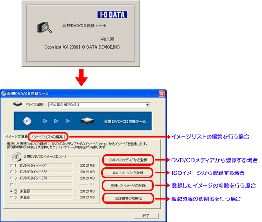Click the title bar disc app icon

point(3,93)
